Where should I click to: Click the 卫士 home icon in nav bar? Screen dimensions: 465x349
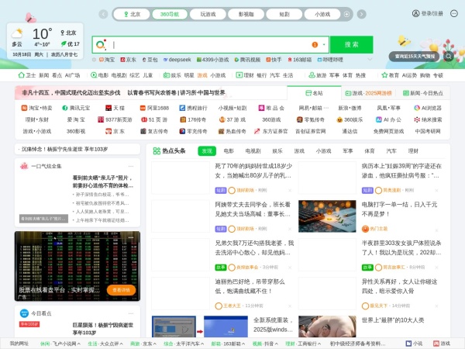click(x=22, y=75)
